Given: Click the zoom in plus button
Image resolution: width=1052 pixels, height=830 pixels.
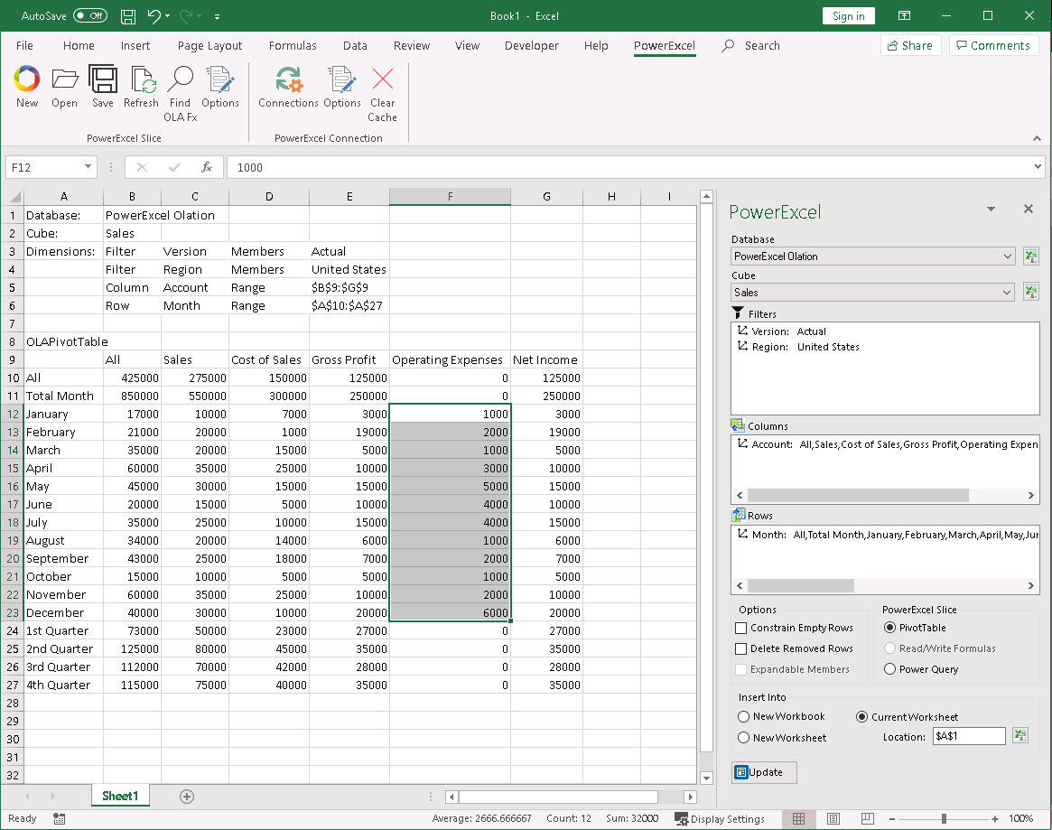Looking at the screenshot, I should (995, 818).
